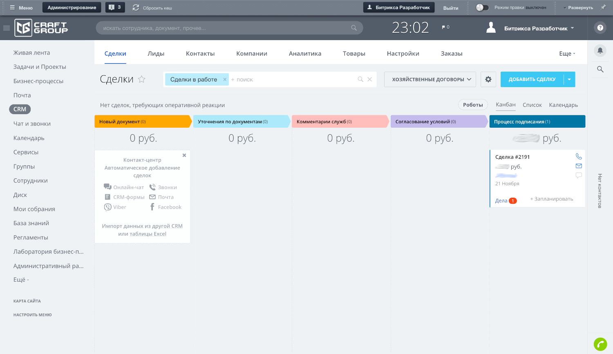
Task: Click the green phone call button
Action: [600, 344]
